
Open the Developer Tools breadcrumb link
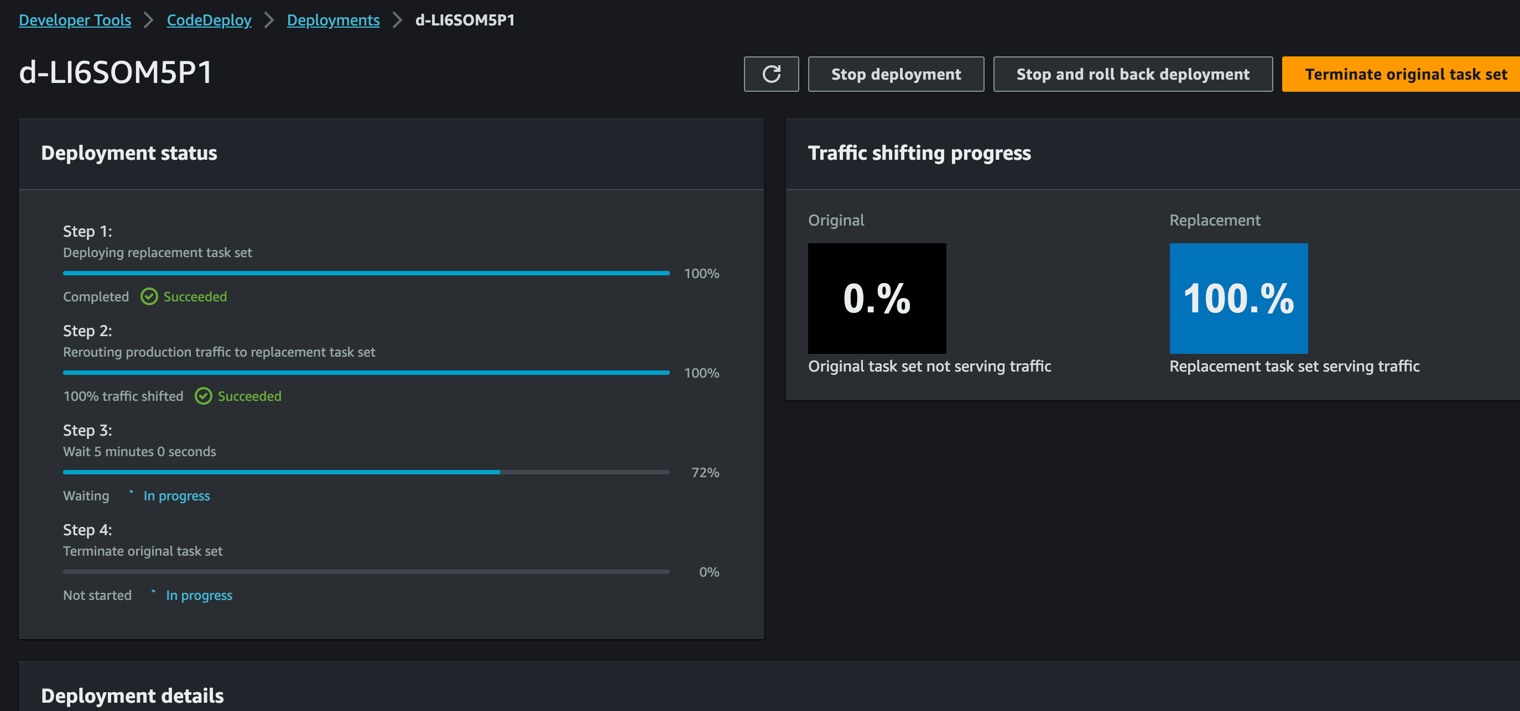point(75,20)
